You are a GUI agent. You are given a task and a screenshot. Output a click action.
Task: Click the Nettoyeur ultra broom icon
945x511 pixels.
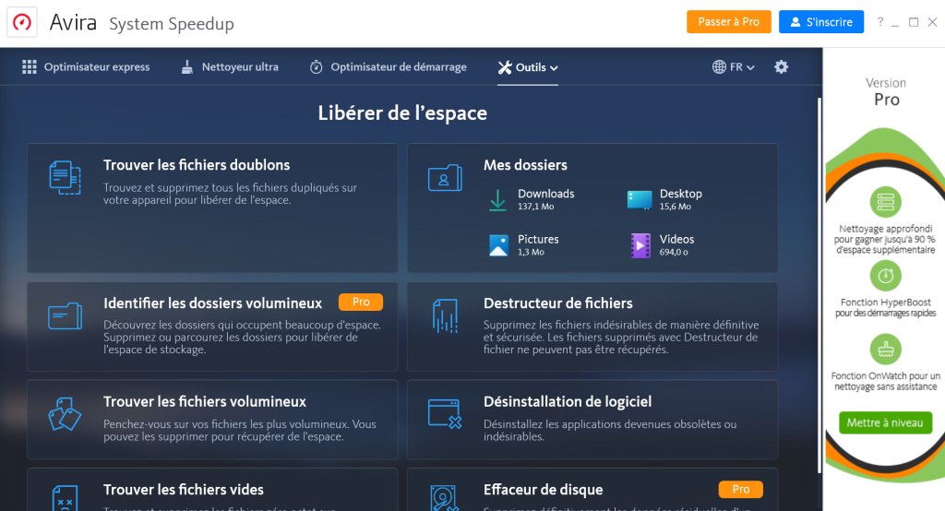[x=187, y=67]
